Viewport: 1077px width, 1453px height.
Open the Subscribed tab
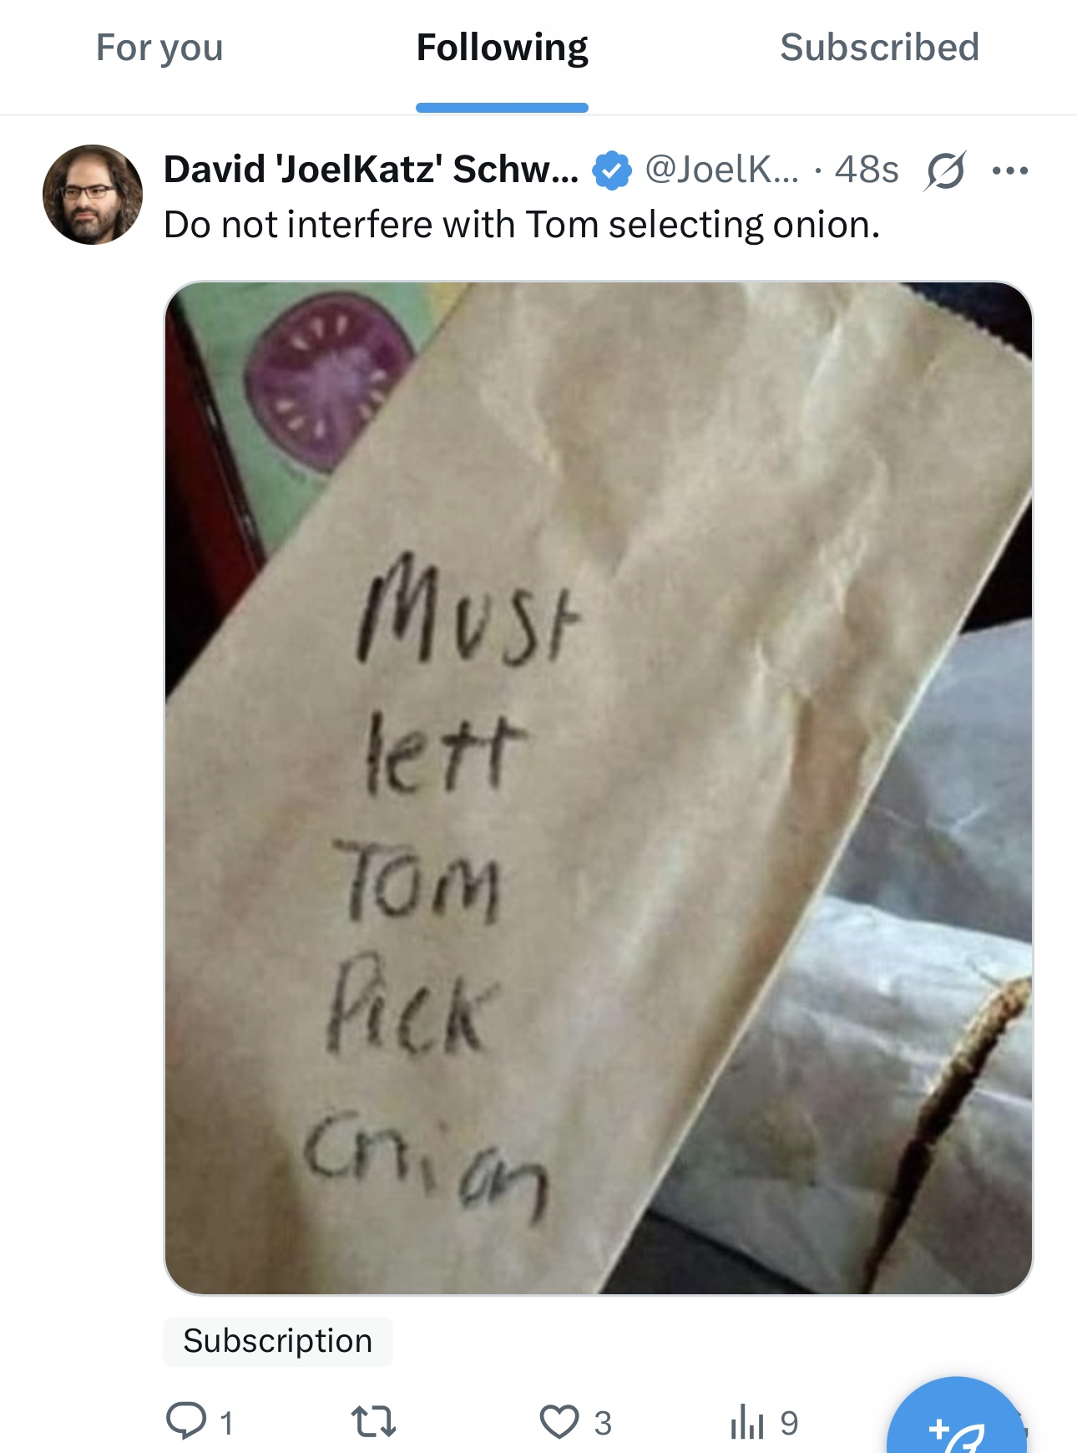point(879,48)
